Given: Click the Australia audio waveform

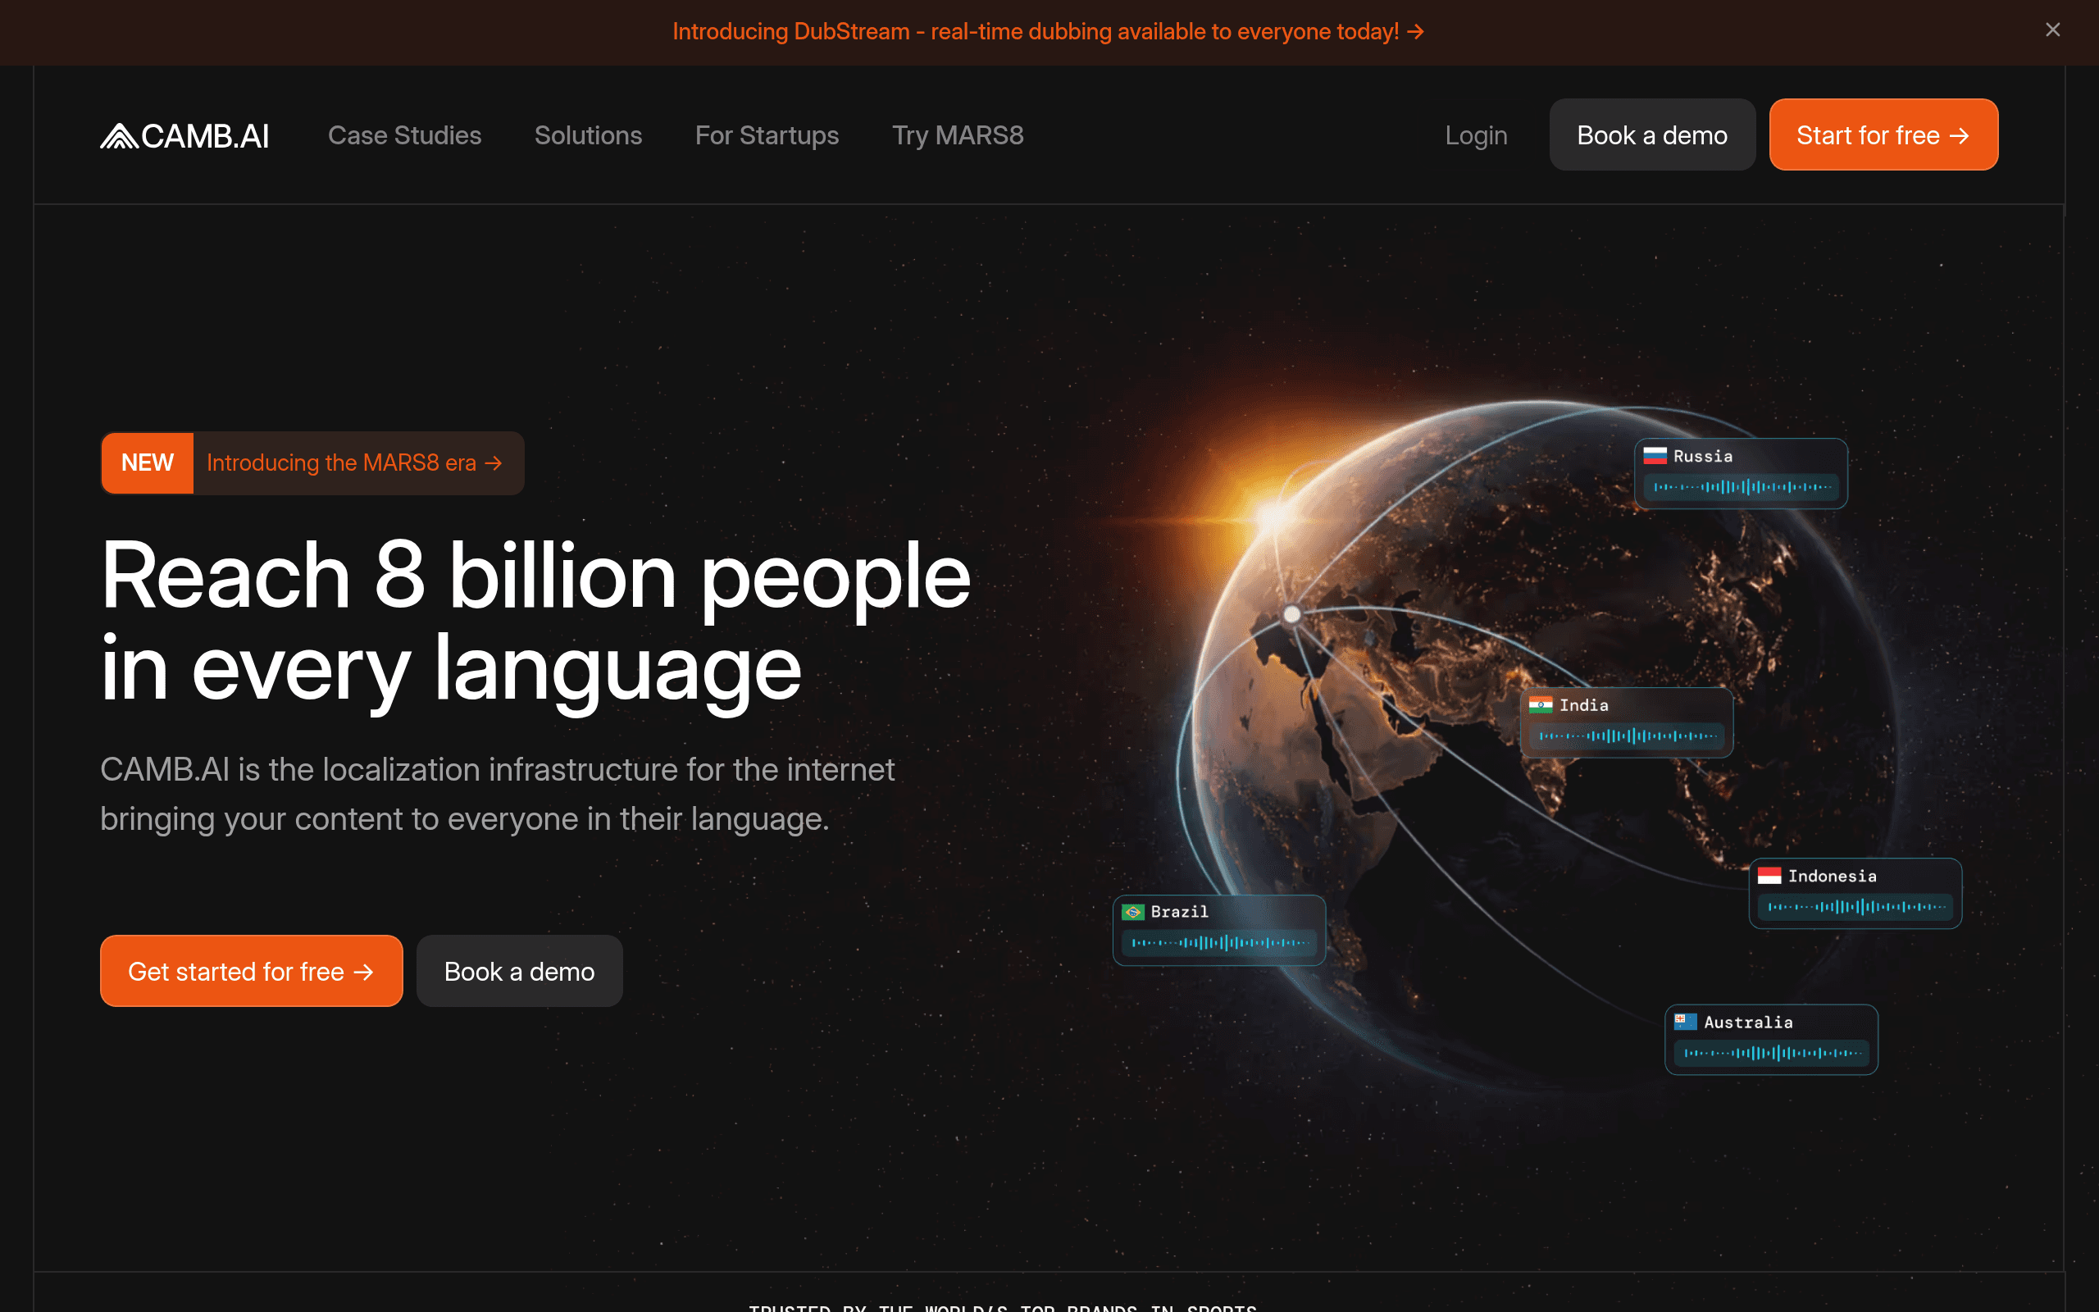Looking at the screenshot, I should coord(1771,1053).
